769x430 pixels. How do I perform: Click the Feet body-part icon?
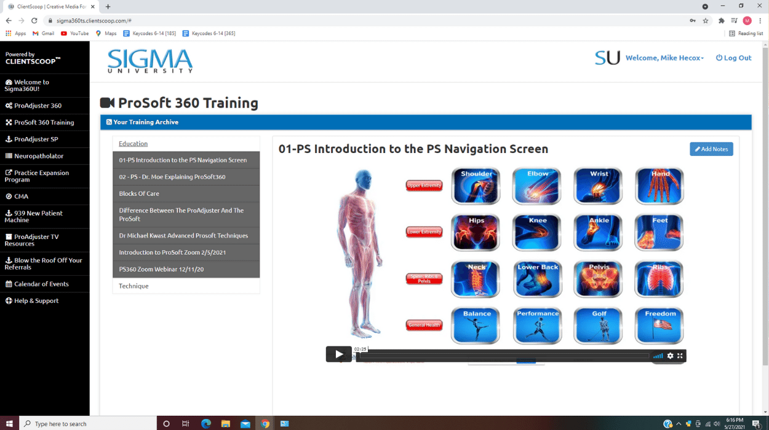tap(659, 233)
